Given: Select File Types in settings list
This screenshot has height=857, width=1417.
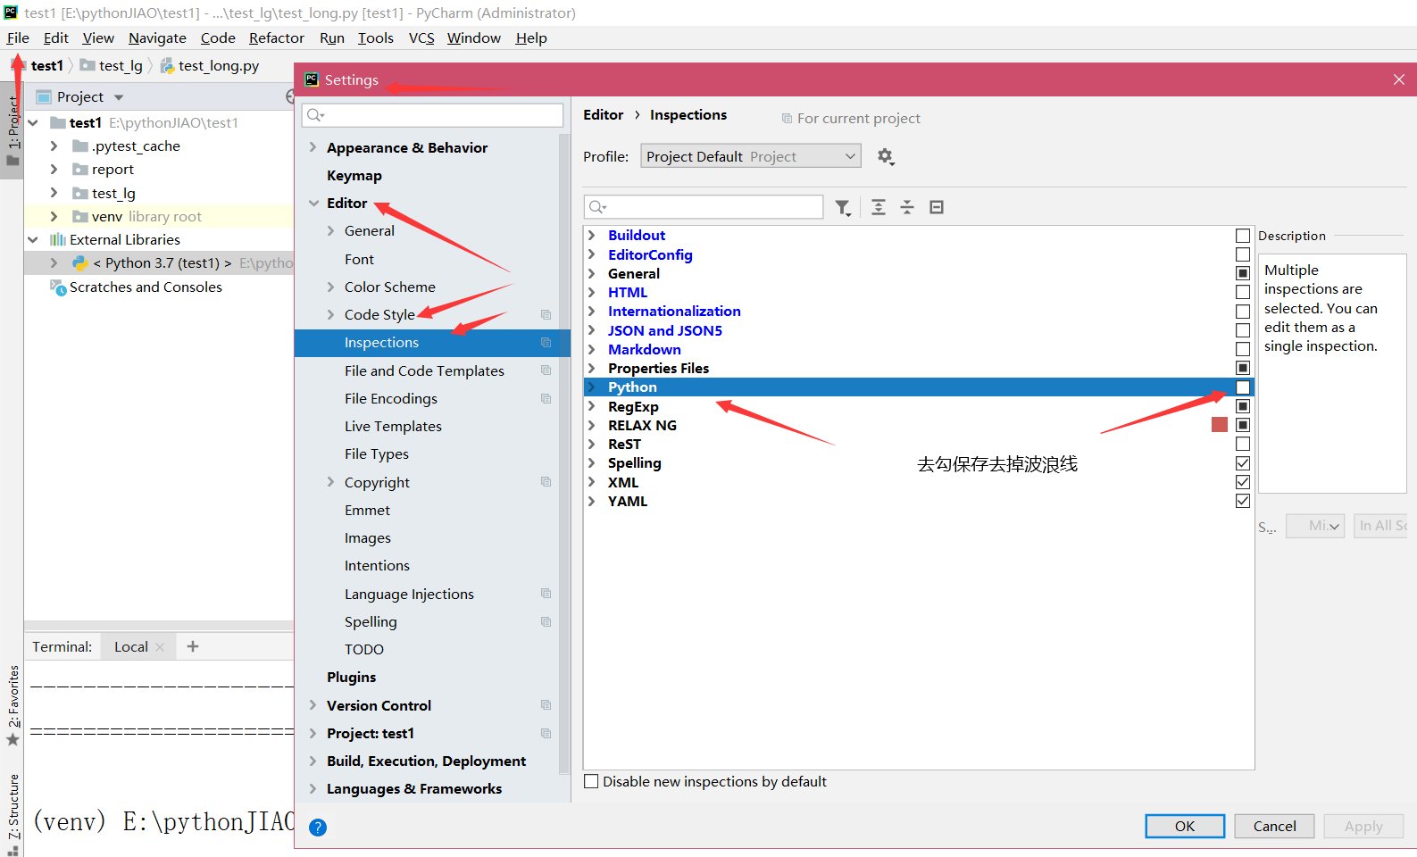Looking at the screenshot, I should coord(377,454).
